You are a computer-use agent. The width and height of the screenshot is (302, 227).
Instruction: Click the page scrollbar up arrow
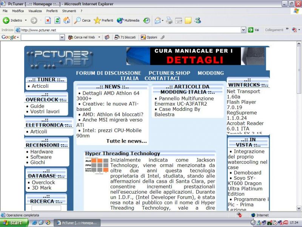click(299, 44)
